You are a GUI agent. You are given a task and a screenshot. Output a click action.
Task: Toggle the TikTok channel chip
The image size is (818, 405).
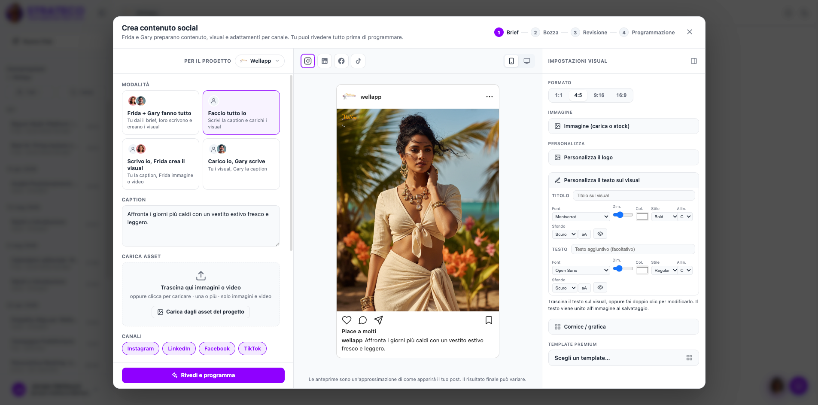(252, 349)
